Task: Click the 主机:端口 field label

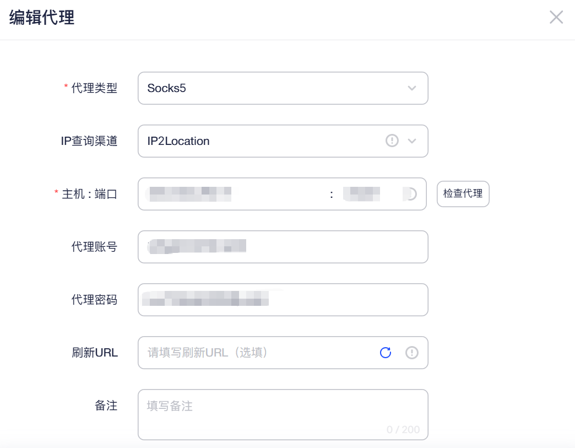Action: (89, 194)
